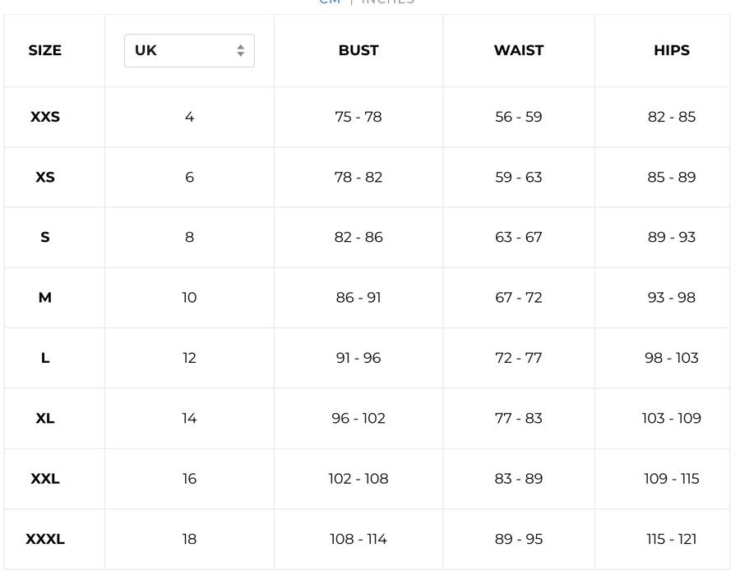The image size is (740, 585).
Task: Click the SIZE column header
Action: coord(45,50)
